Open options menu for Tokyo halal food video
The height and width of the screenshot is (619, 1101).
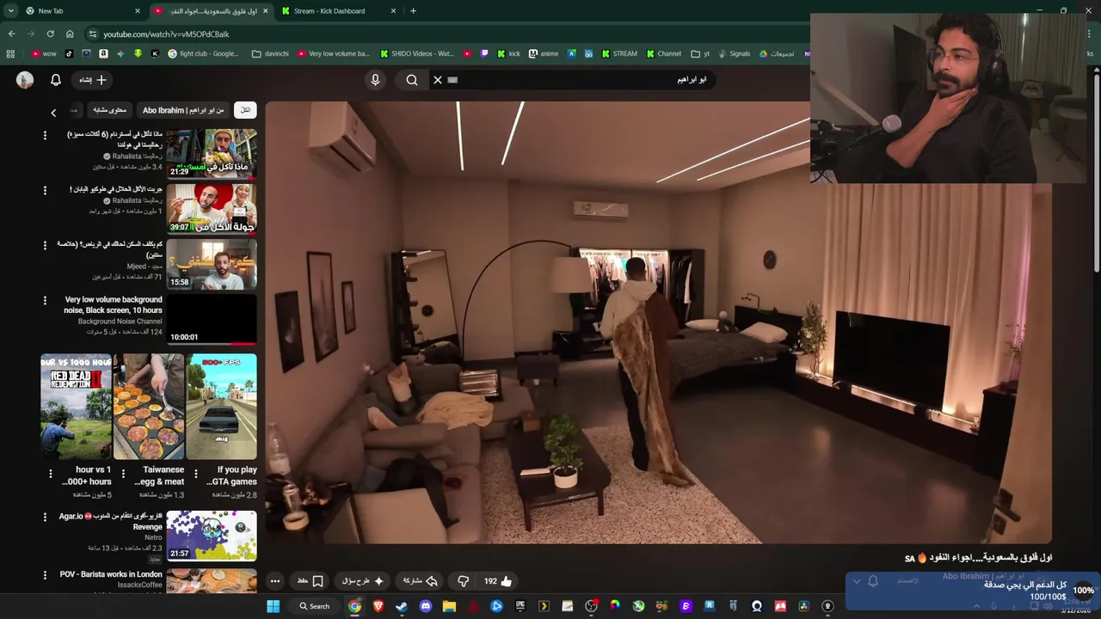(x=45, y=190)
